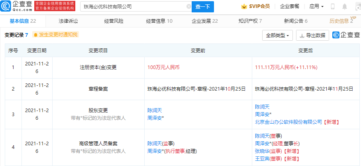Image resolution: width=361 pixels, height=166 pixels.
Task: Open 陈润天 link in 股东变更 变更后
Action: pyautogui.click(x=262, y=107)
